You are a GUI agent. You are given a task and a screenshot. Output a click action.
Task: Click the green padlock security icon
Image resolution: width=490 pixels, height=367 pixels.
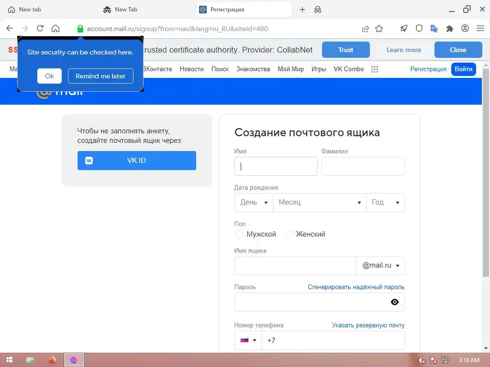click(80, 29)
